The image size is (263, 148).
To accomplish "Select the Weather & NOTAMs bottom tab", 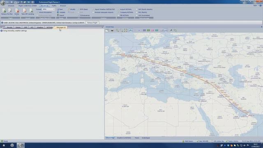I will (124, 138).
